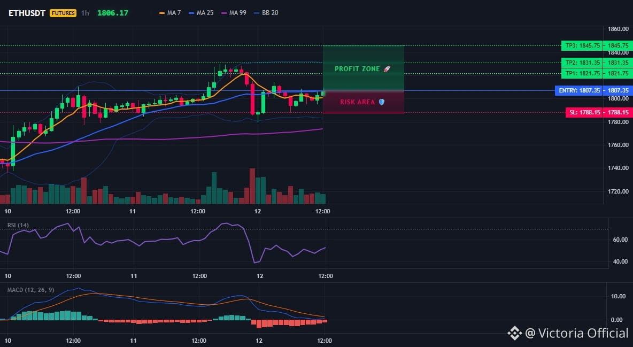Screen dimensions: 633x347
Task: Click the TP2: 1831.35 label
Action: point(582,63)
